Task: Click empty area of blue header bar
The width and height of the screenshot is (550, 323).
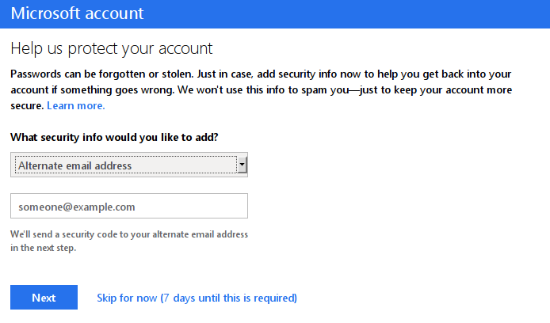Action: pyautogui.click(x=351, y=14)
